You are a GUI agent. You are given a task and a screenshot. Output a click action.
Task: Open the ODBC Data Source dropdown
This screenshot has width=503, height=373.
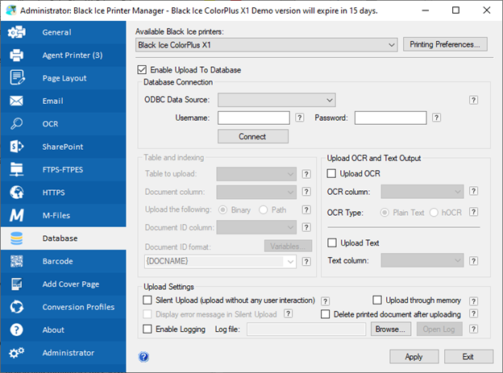(x=276, y=100)
